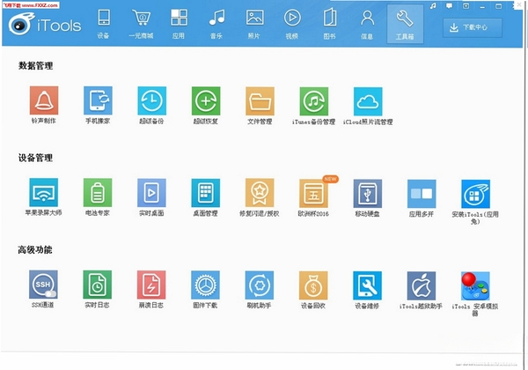Open the 崩溃日志 crash log tool

point(151,285)
